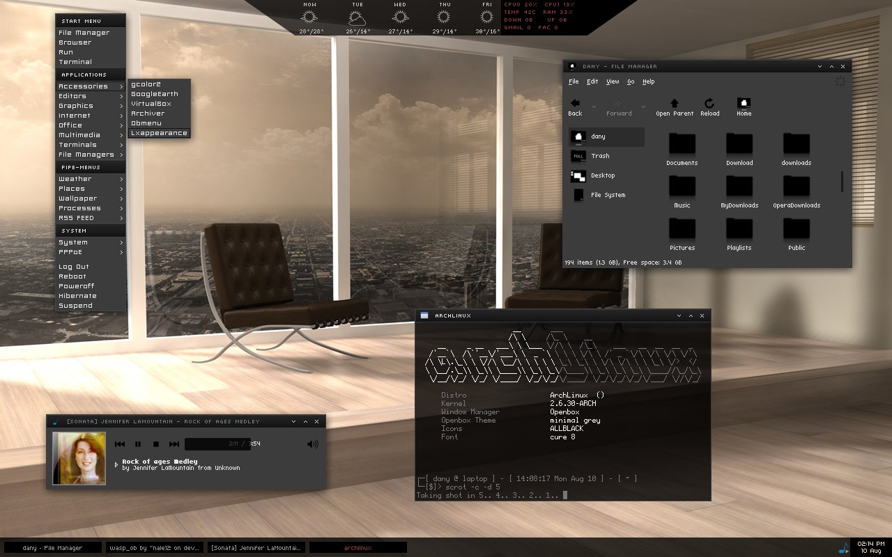Click the previous track button in Sonata
Image resolution: width=892 pixels, height=557 pixels.
(x=120, y=444)
